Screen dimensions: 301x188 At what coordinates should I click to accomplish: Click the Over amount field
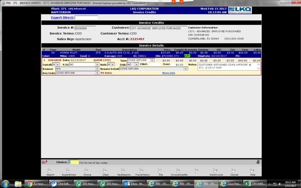pos(177,65)
